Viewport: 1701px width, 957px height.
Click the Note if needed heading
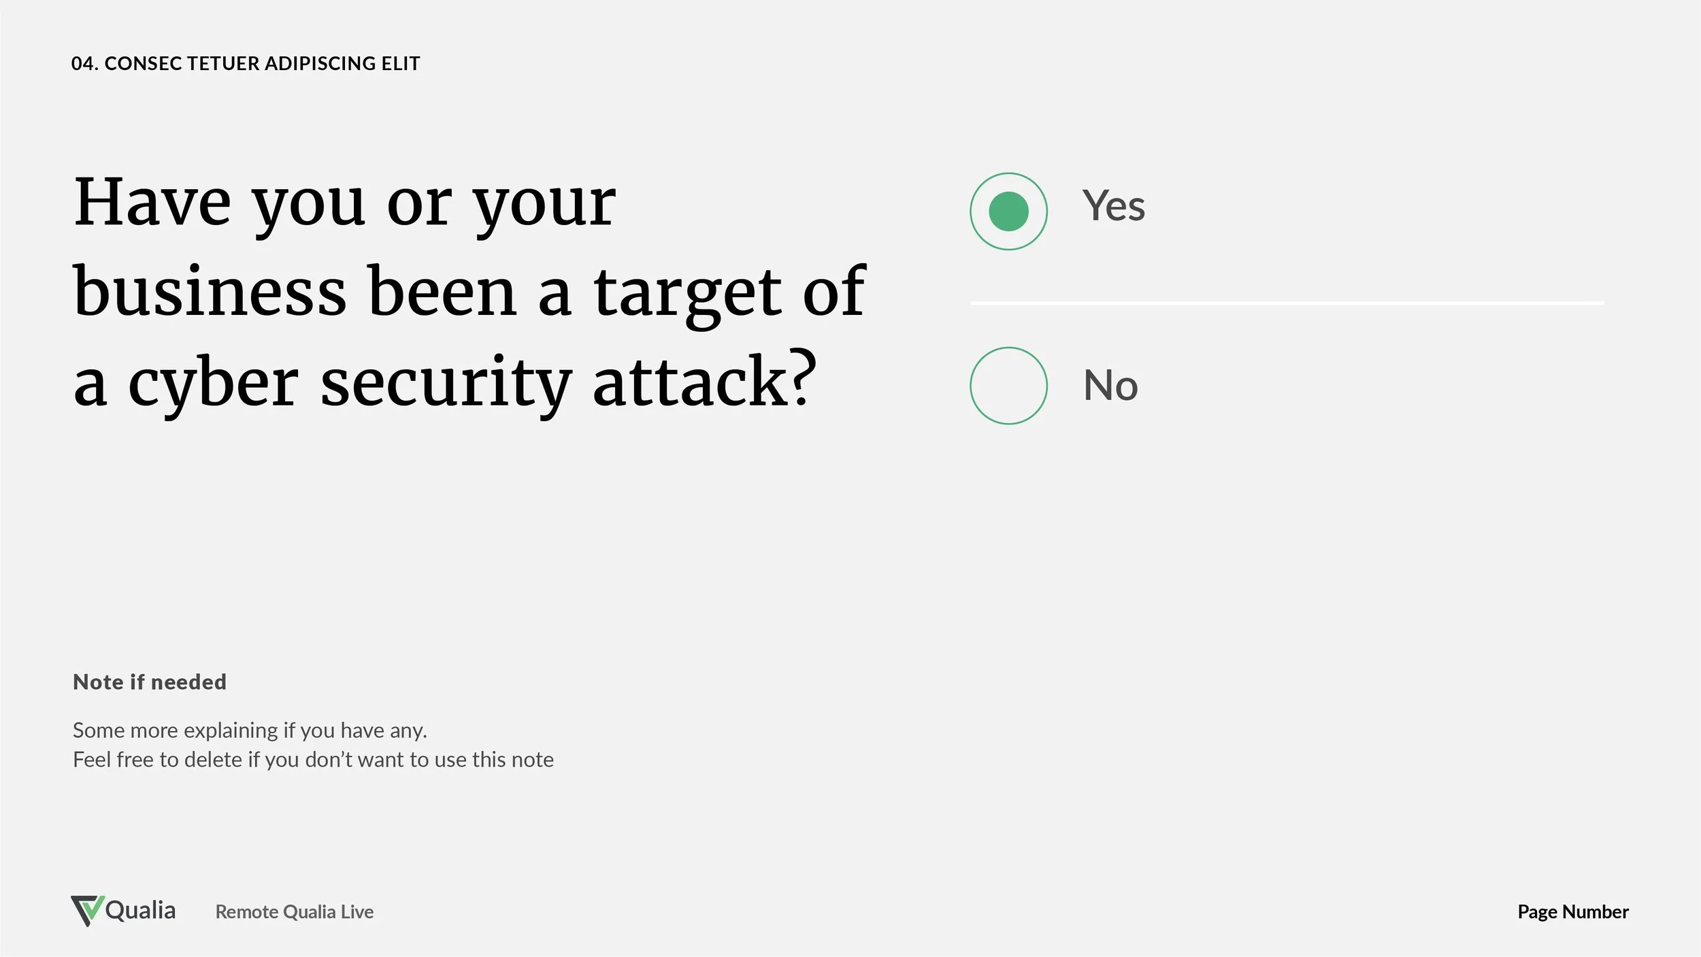pyautogui.click(x=150, y=682)
